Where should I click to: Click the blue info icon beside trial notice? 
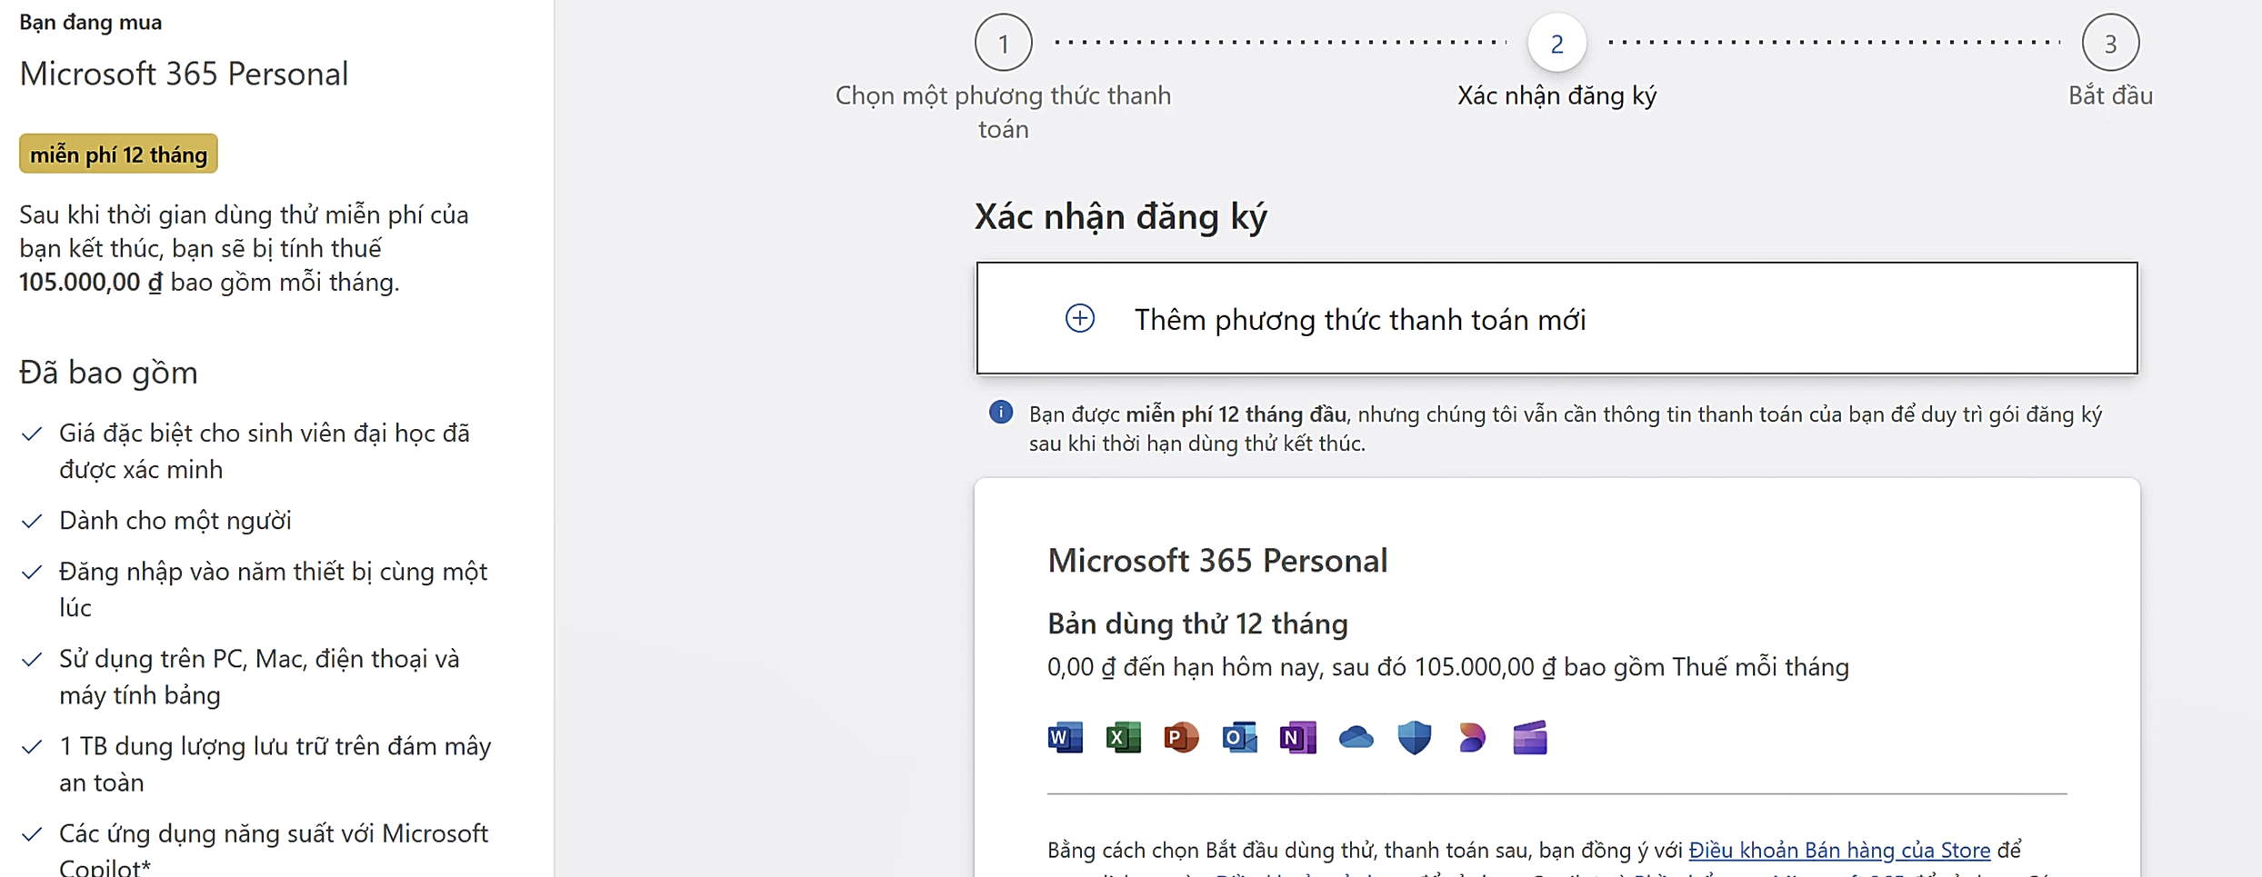(1000, 413)
